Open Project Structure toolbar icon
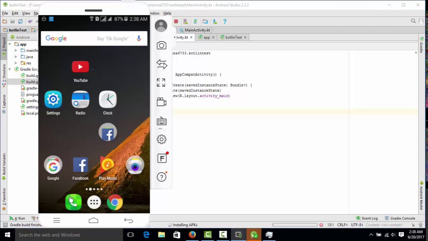This screenshot has width=428, height=241. coord(205,21)
